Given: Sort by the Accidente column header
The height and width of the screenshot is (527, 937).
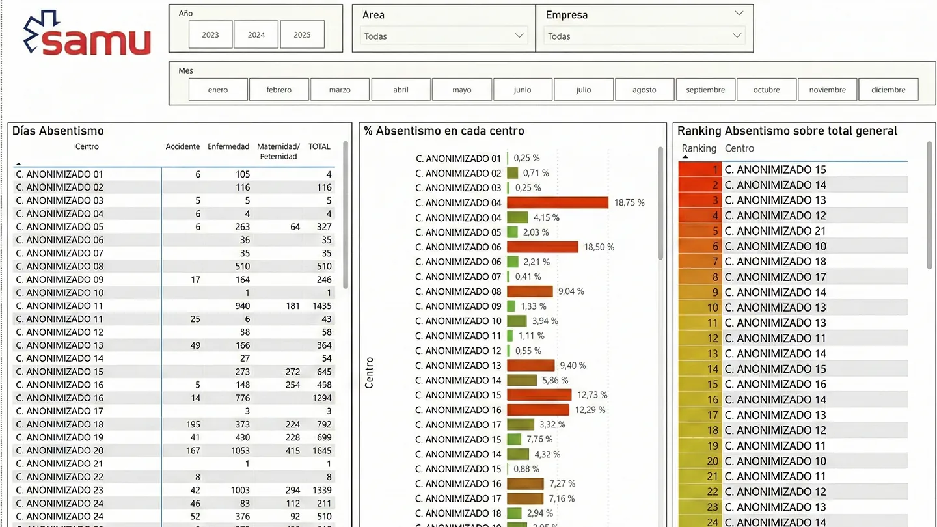Looking at the screenshot, I should click(x=183, y=147).
